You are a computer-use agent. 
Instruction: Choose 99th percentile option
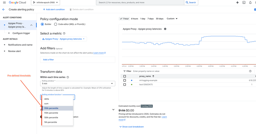coord(58,108)
